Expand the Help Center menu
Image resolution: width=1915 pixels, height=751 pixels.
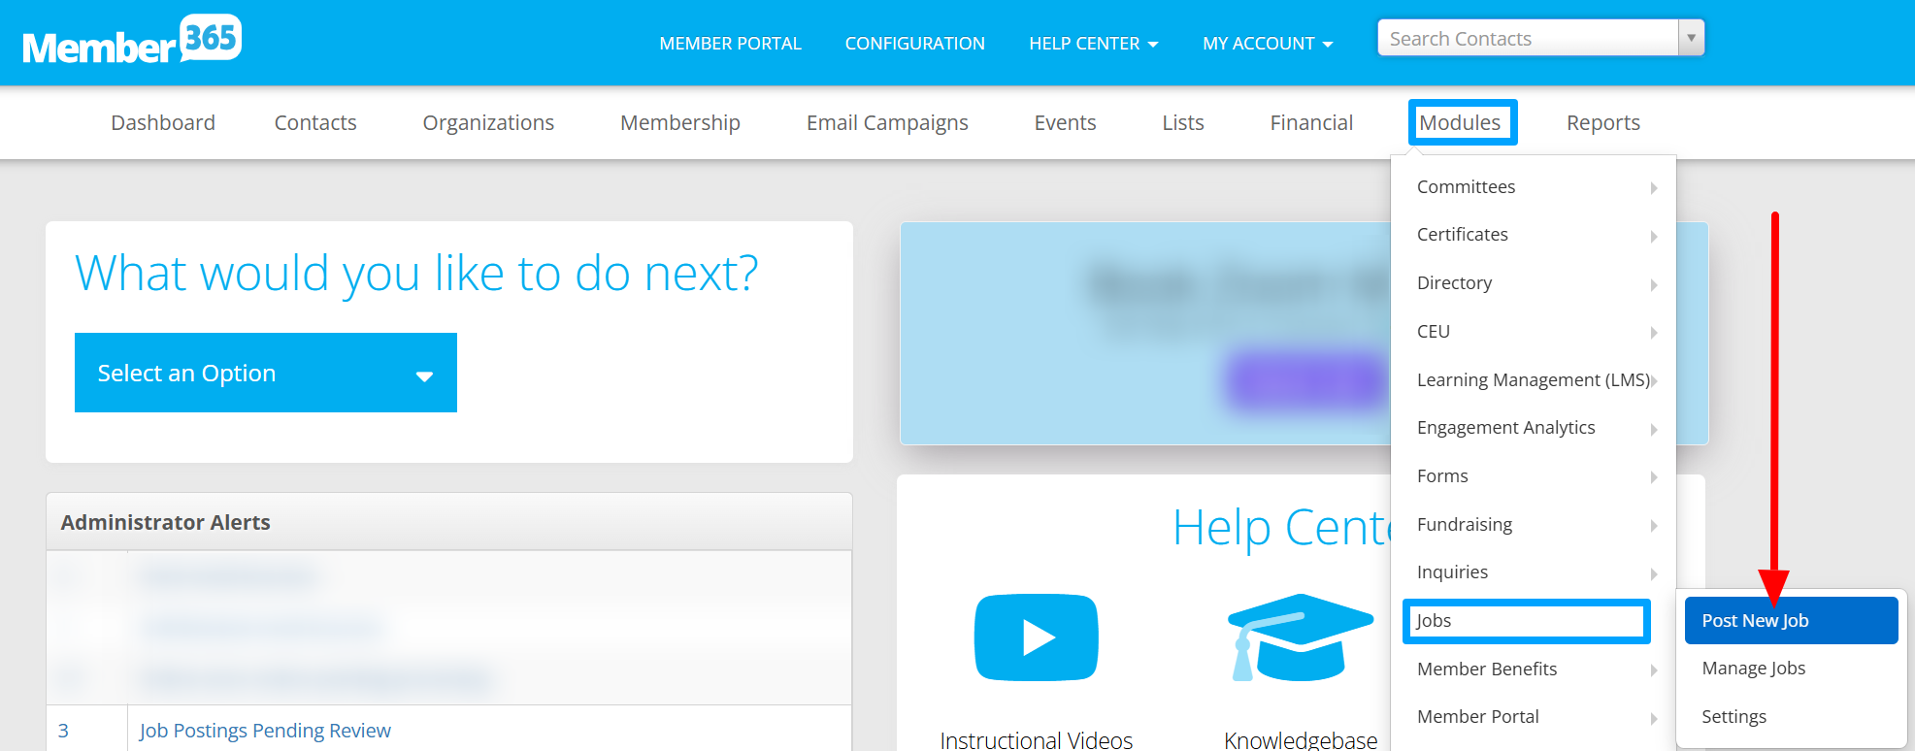tap(1093, 44)
